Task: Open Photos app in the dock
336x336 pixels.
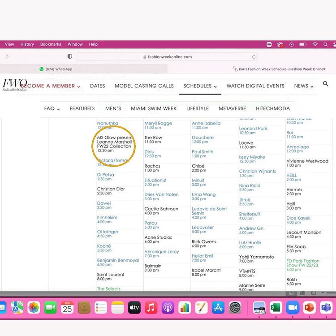Action: [34, 307]
